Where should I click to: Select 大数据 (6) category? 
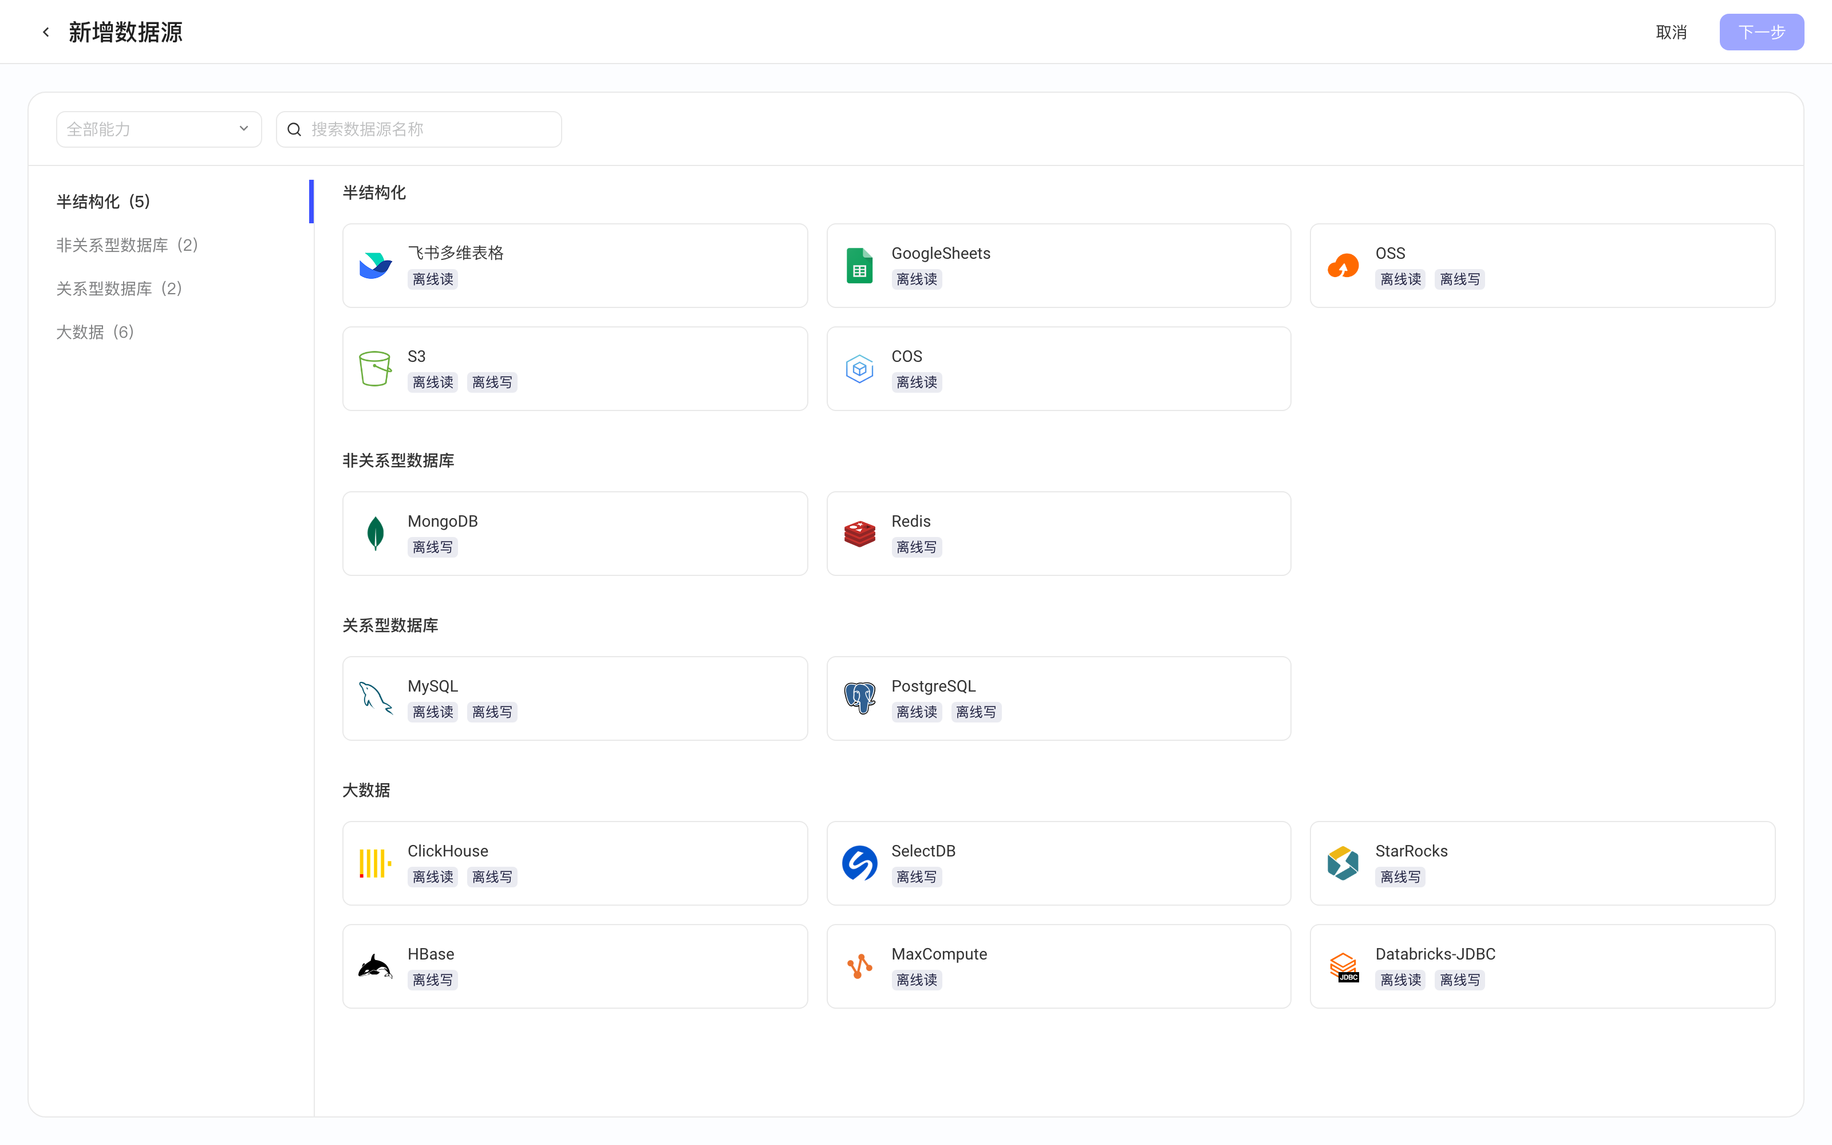point(96,331)
